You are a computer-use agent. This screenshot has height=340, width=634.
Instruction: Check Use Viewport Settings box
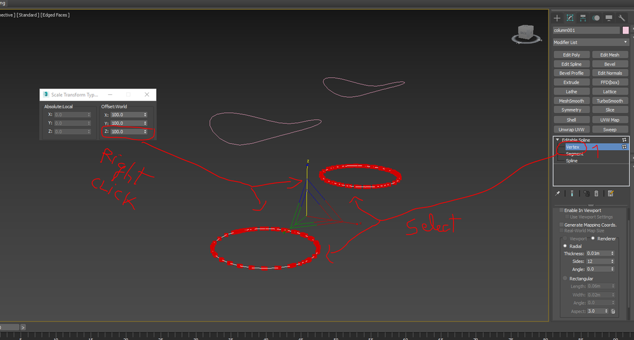tap(567, 217)
